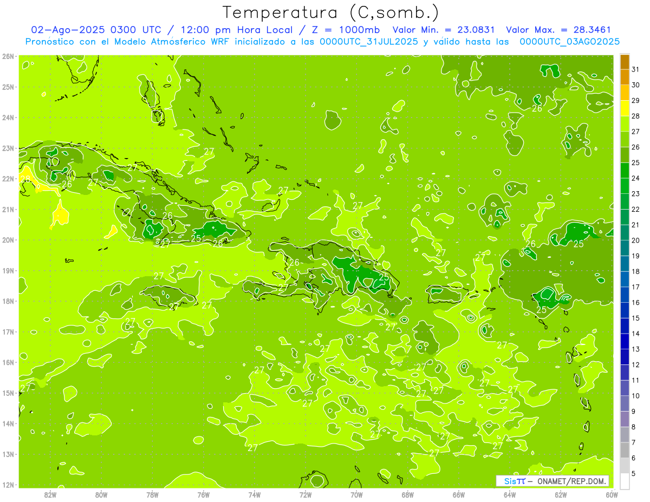Click the "64W" longitude axis label
Image resolution: width=650 pixels, height=502 pixels.
pyautogui.click(x=510, y=494)
